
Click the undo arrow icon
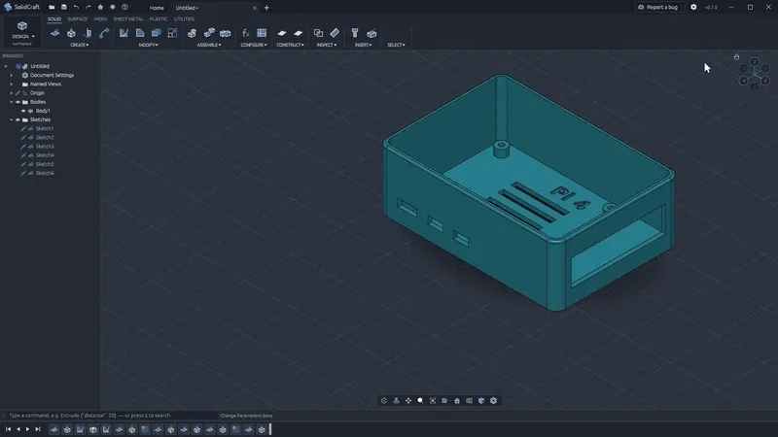click(76, 8)
